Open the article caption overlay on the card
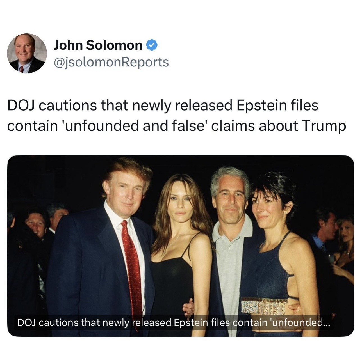This screenshot has height=344, width=362. click(x=174, y=323)
